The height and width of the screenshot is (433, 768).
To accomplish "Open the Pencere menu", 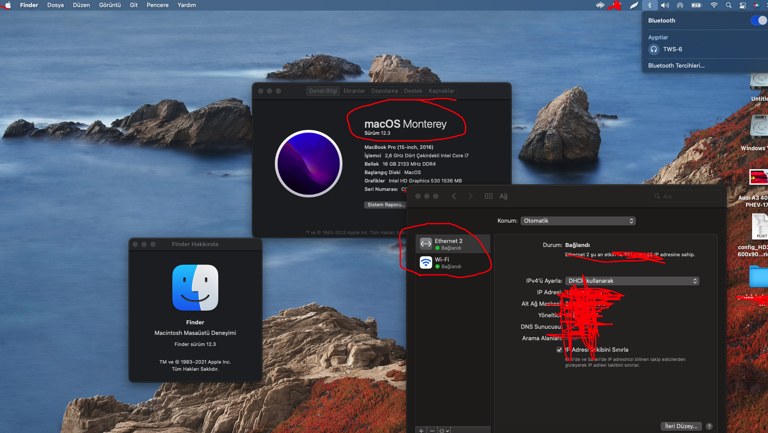I will point(158,5).
